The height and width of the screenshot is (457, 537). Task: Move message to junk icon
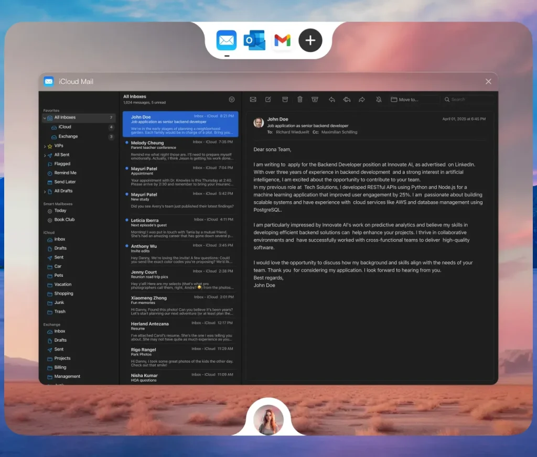(315, 99)
